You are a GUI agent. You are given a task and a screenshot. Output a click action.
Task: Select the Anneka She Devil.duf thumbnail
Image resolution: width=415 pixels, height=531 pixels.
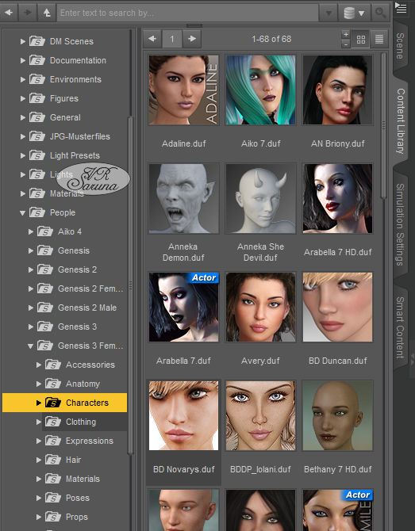coord(260,199)
